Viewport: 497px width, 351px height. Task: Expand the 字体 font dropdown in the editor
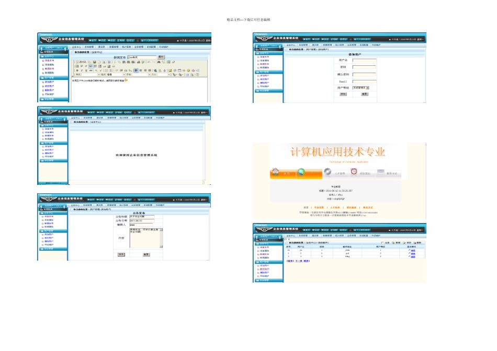pos(141,75)
